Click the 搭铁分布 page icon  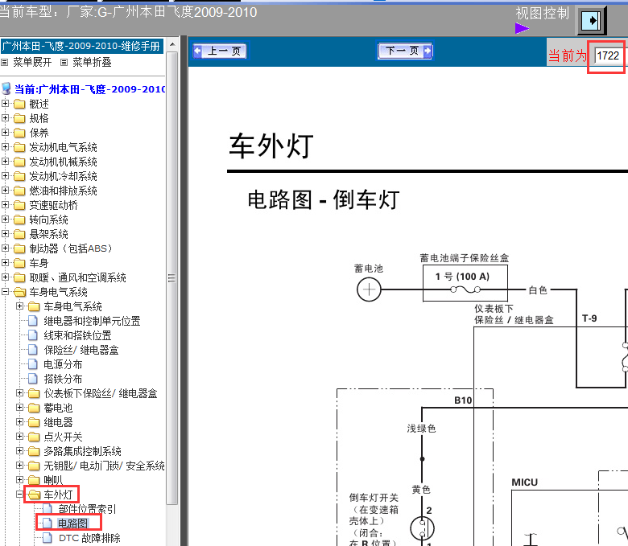pyautogui.click(x=33, y=379)
